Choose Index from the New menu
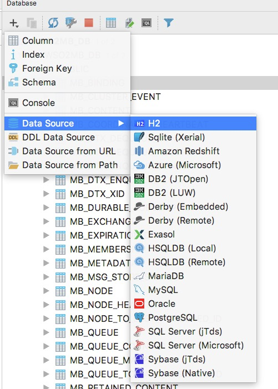 pos(67,54)
